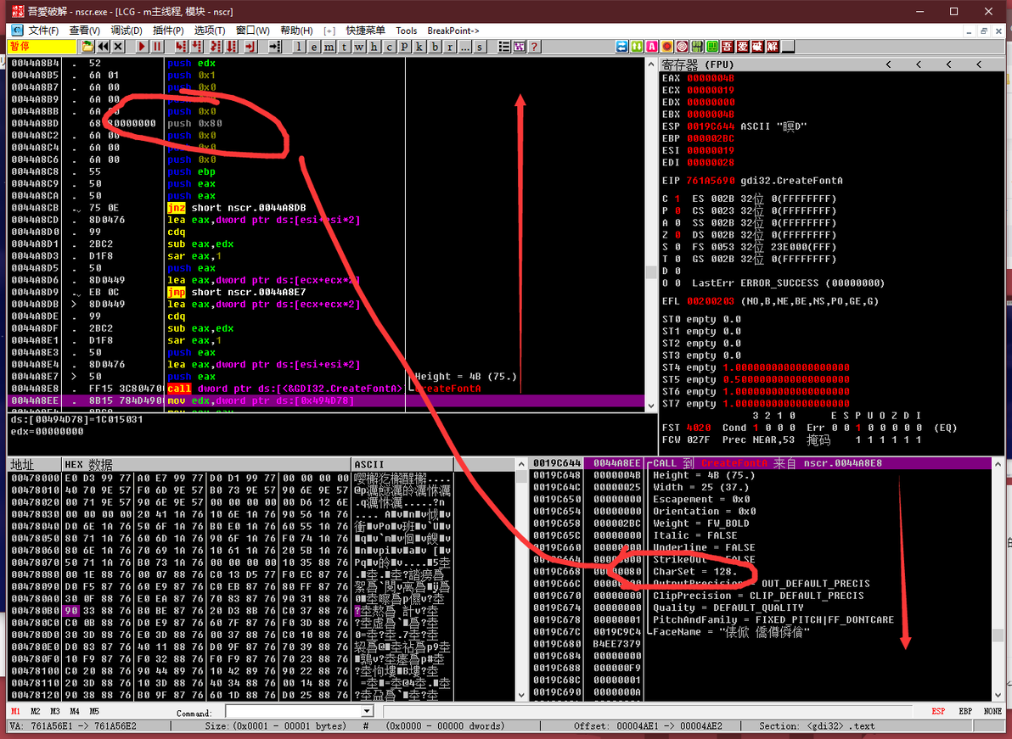
Task: Switch dump pane to M4
Action: (75, 711)
